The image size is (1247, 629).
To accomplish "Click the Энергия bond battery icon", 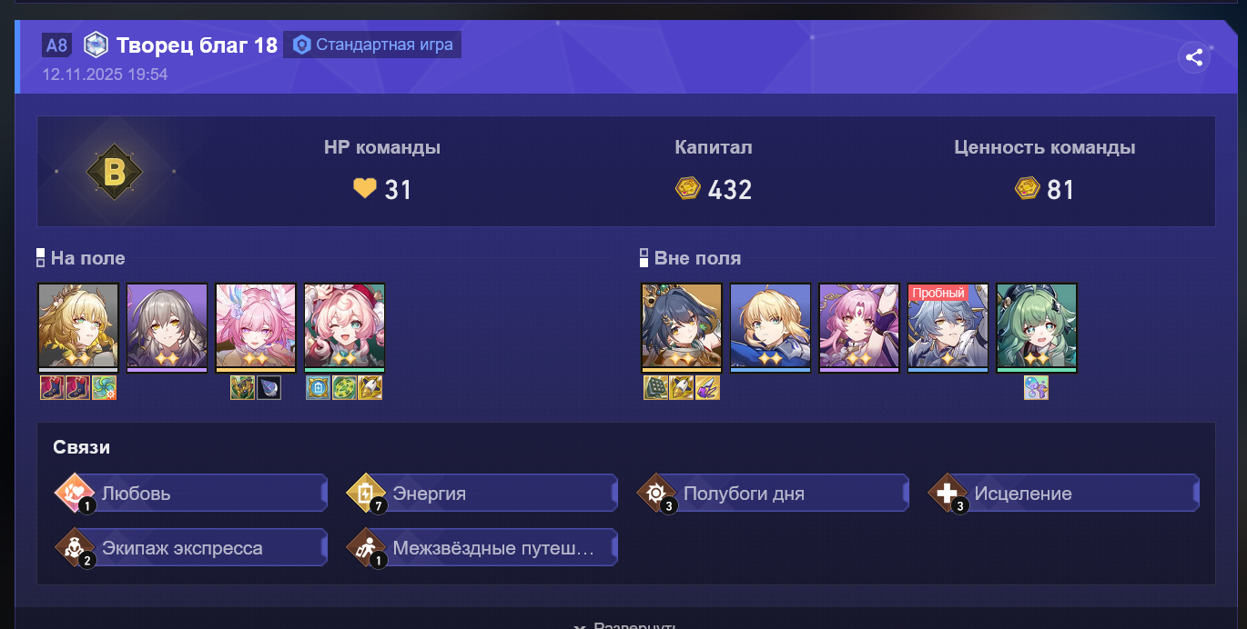I will pyautogui.click(x=366, y=494).
